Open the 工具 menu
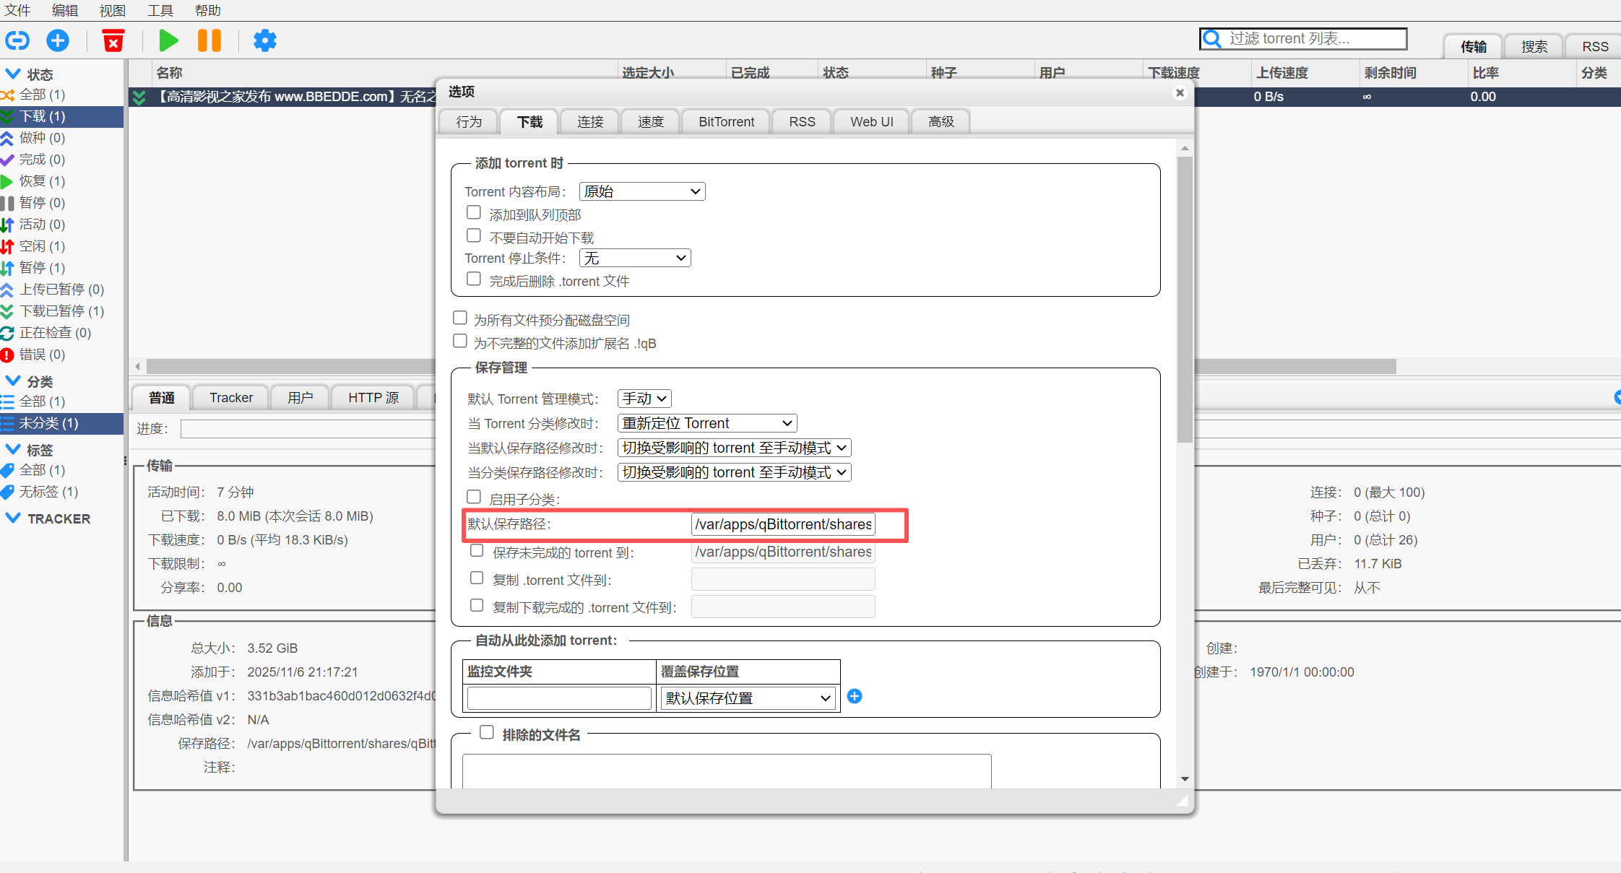The width and height of the screenshot is (1621, 873). coord(160,10)
